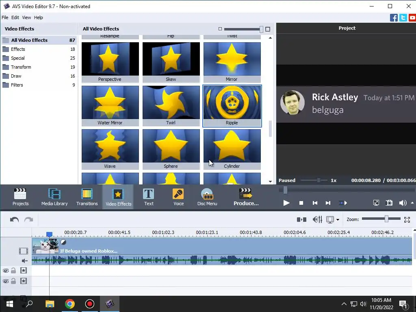
Task: Open timeline view dropdown arrow
Action: click(338, 220)
